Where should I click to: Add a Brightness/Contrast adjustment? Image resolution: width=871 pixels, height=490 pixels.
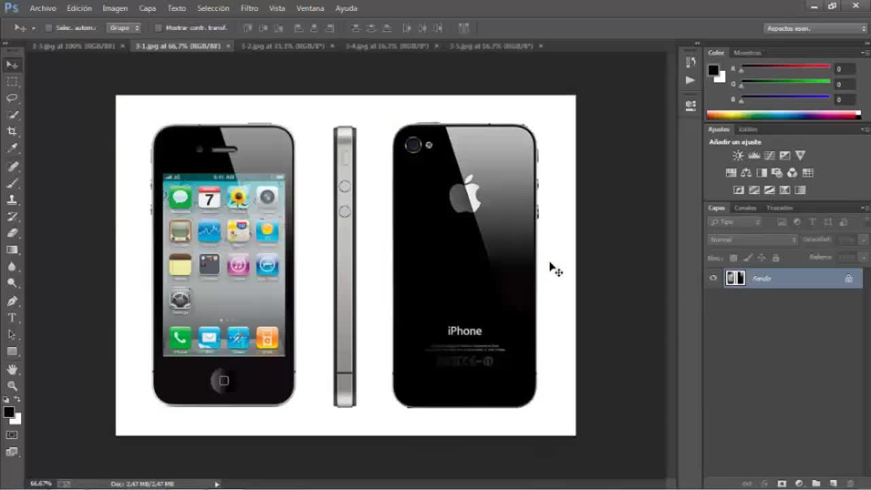tap(738, 156)
